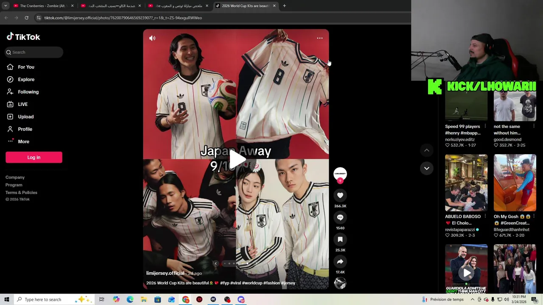Open Microsoft Store from the taskbar
The image size is (543, 305).
point(157,299)
